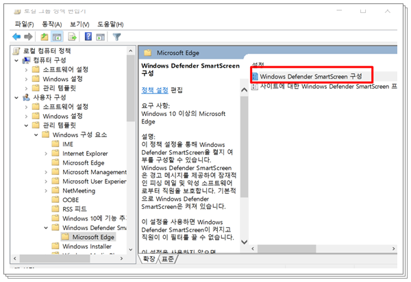The image size is (411, 282).
Task: Collapse 관리 템플릿 under 사용자 구성
Action: [26, 126]
